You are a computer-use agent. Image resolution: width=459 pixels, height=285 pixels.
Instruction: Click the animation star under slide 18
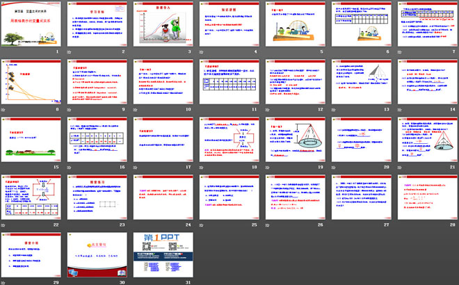(x=202, y=168)
